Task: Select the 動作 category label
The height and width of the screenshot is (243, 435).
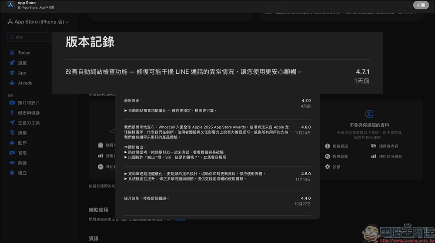Action: point(22,143)
